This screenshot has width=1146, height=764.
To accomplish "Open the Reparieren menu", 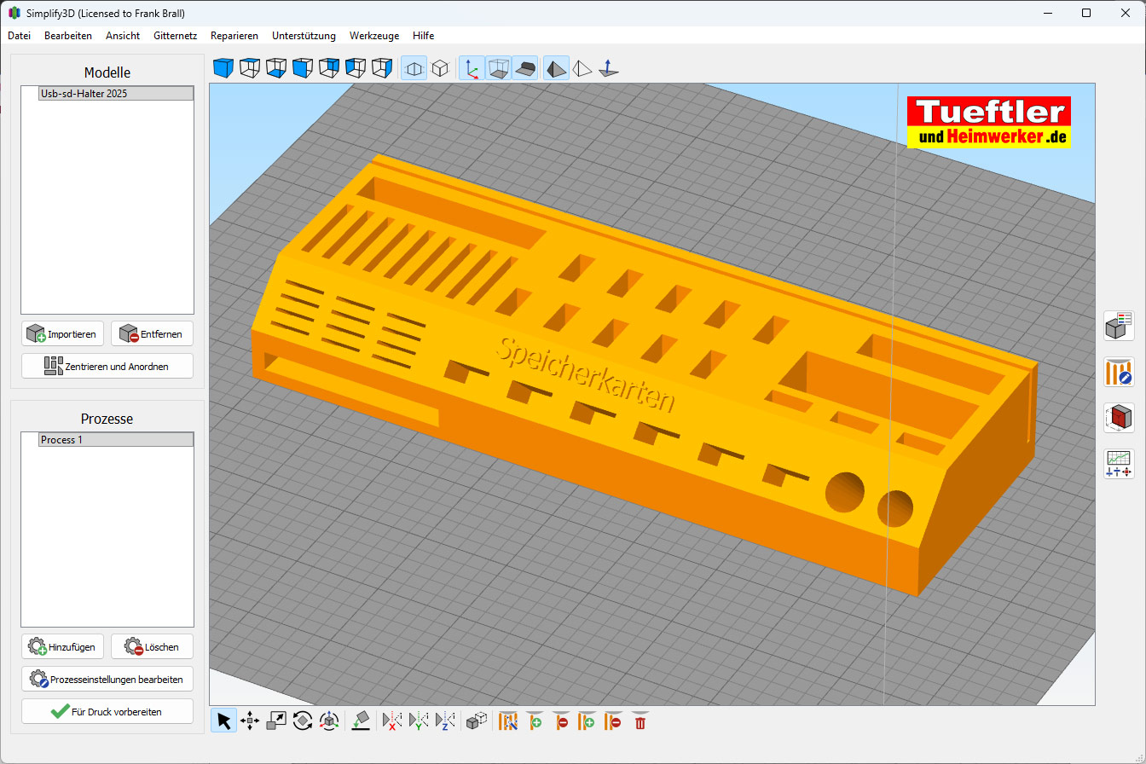I will coord(234,36).
